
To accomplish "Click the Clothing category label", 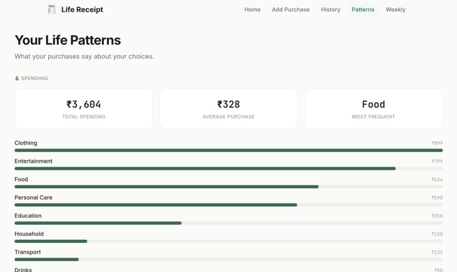I will click(26, 143).
